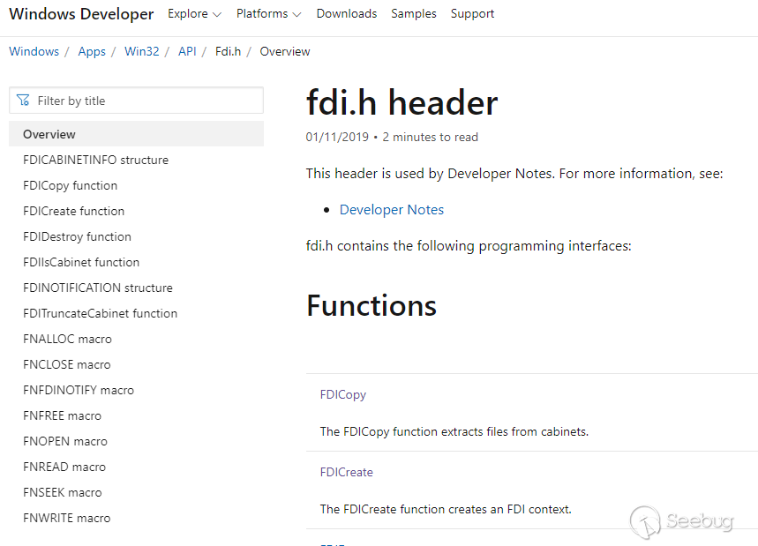Select FNFDINOTIFY macro in sidebar
This screenshot has height=546, width=758.
pos(79,390)
